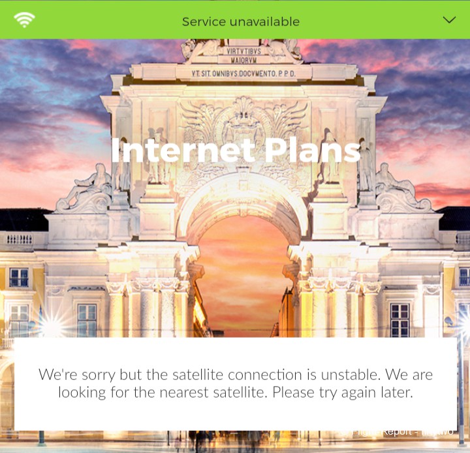The height and width of the screenshot is (453, 470).
Task: Select the "Service unavailable" status text
Action: pos(241,22)
